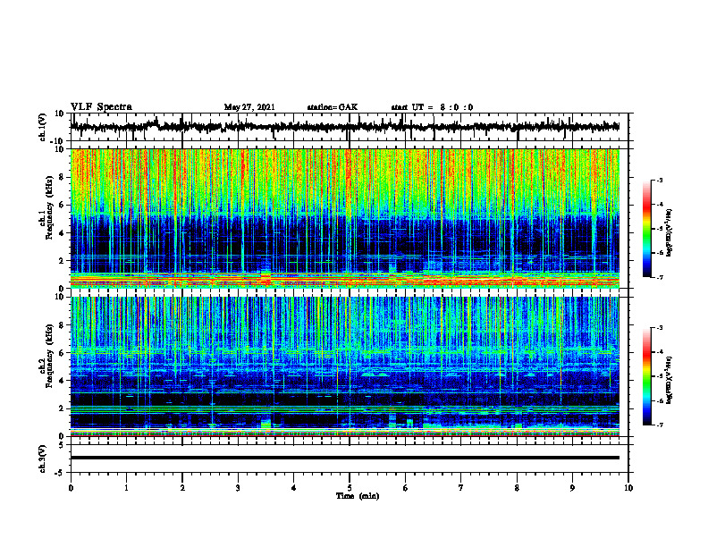The height and width of the screenshot is (547, 708).
Task: Click the "Time (min)" axis title
Action: click(358, 496)
